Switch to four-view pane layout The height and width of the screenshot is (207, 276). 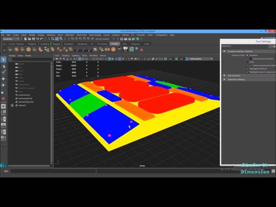pyautogui.click(x=3, y=113)
